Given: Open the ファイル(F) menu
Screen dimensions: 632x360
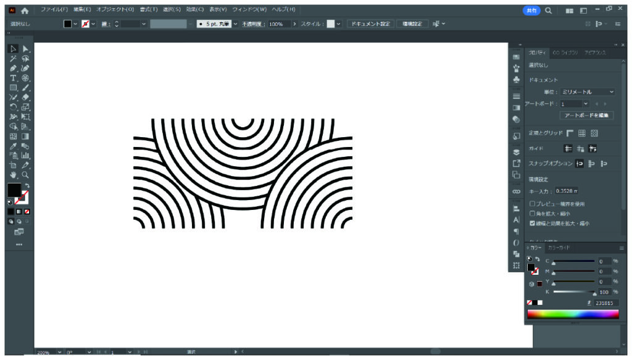Looking at the screenshot, I should (x=54, y=10).
